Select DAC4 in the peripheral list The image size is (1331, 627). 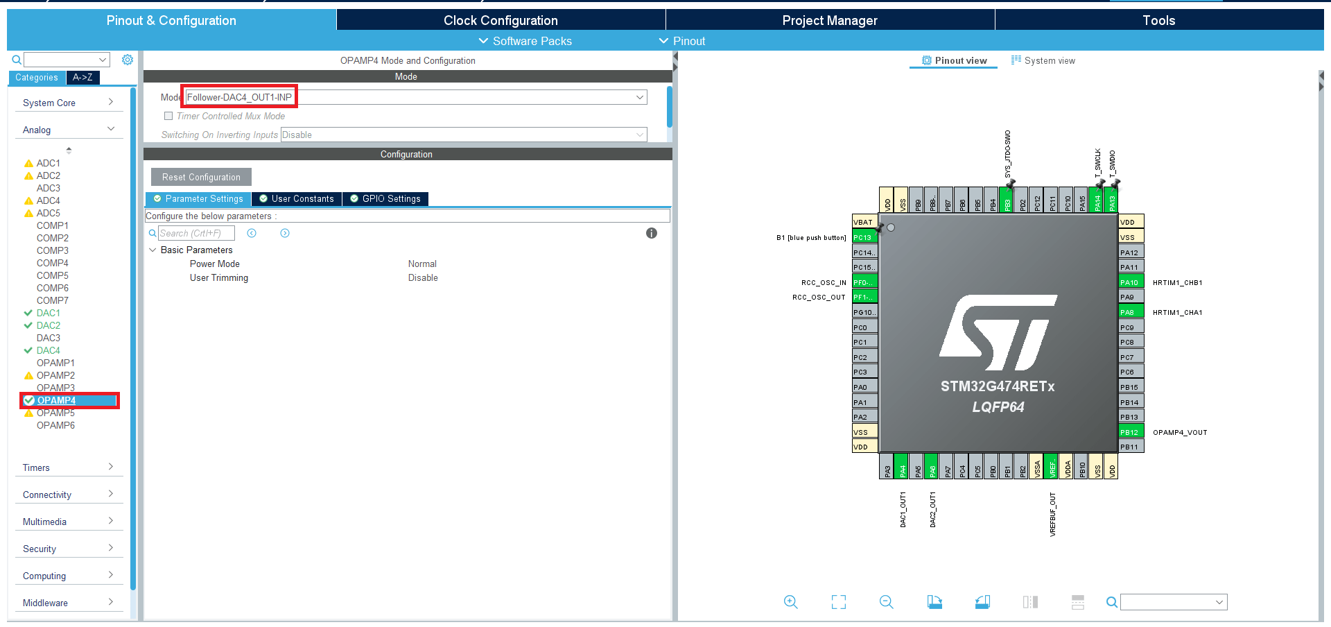49,350
